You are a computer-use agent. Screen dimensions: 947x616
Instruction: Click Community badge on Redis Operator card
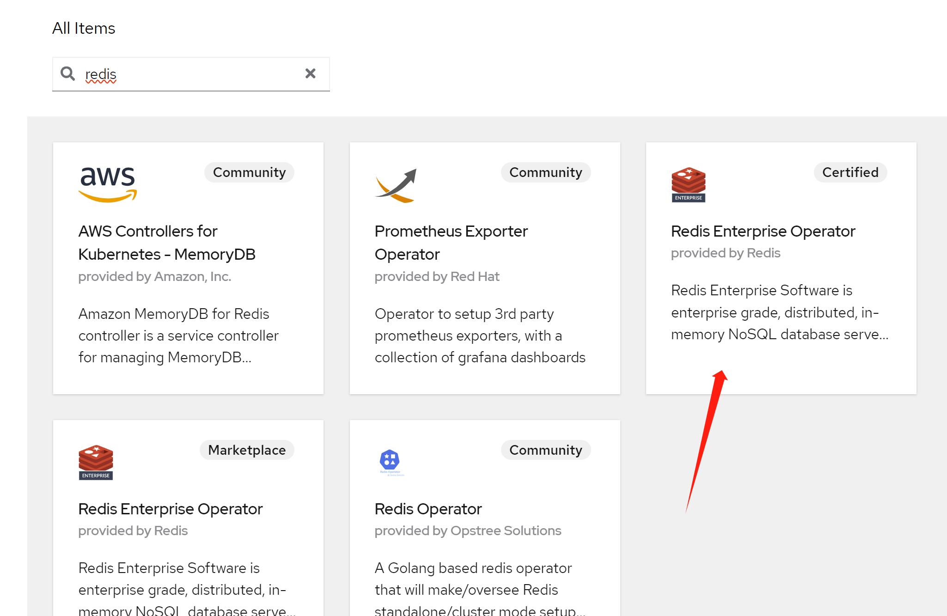(545, 450)
